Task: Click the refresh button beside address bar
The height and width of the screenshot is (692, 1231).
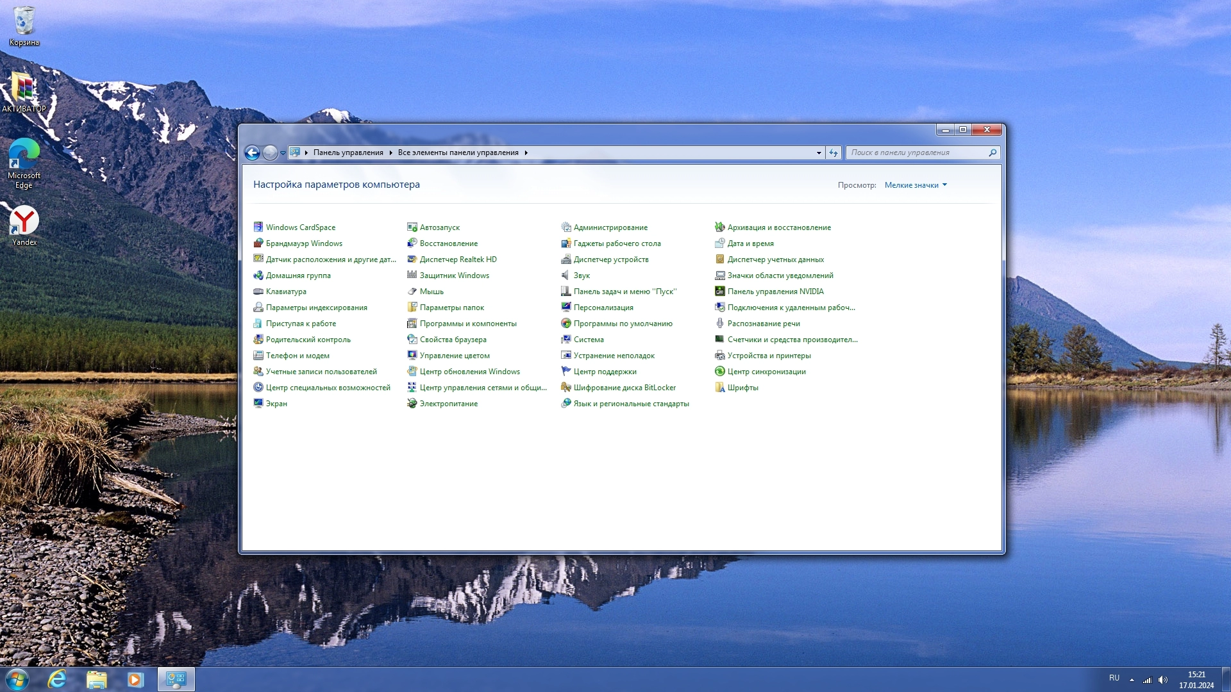Action: (833, 152)
